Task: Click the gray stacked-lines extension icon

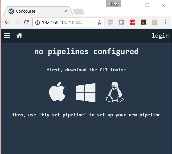Action: click(110, 23)
